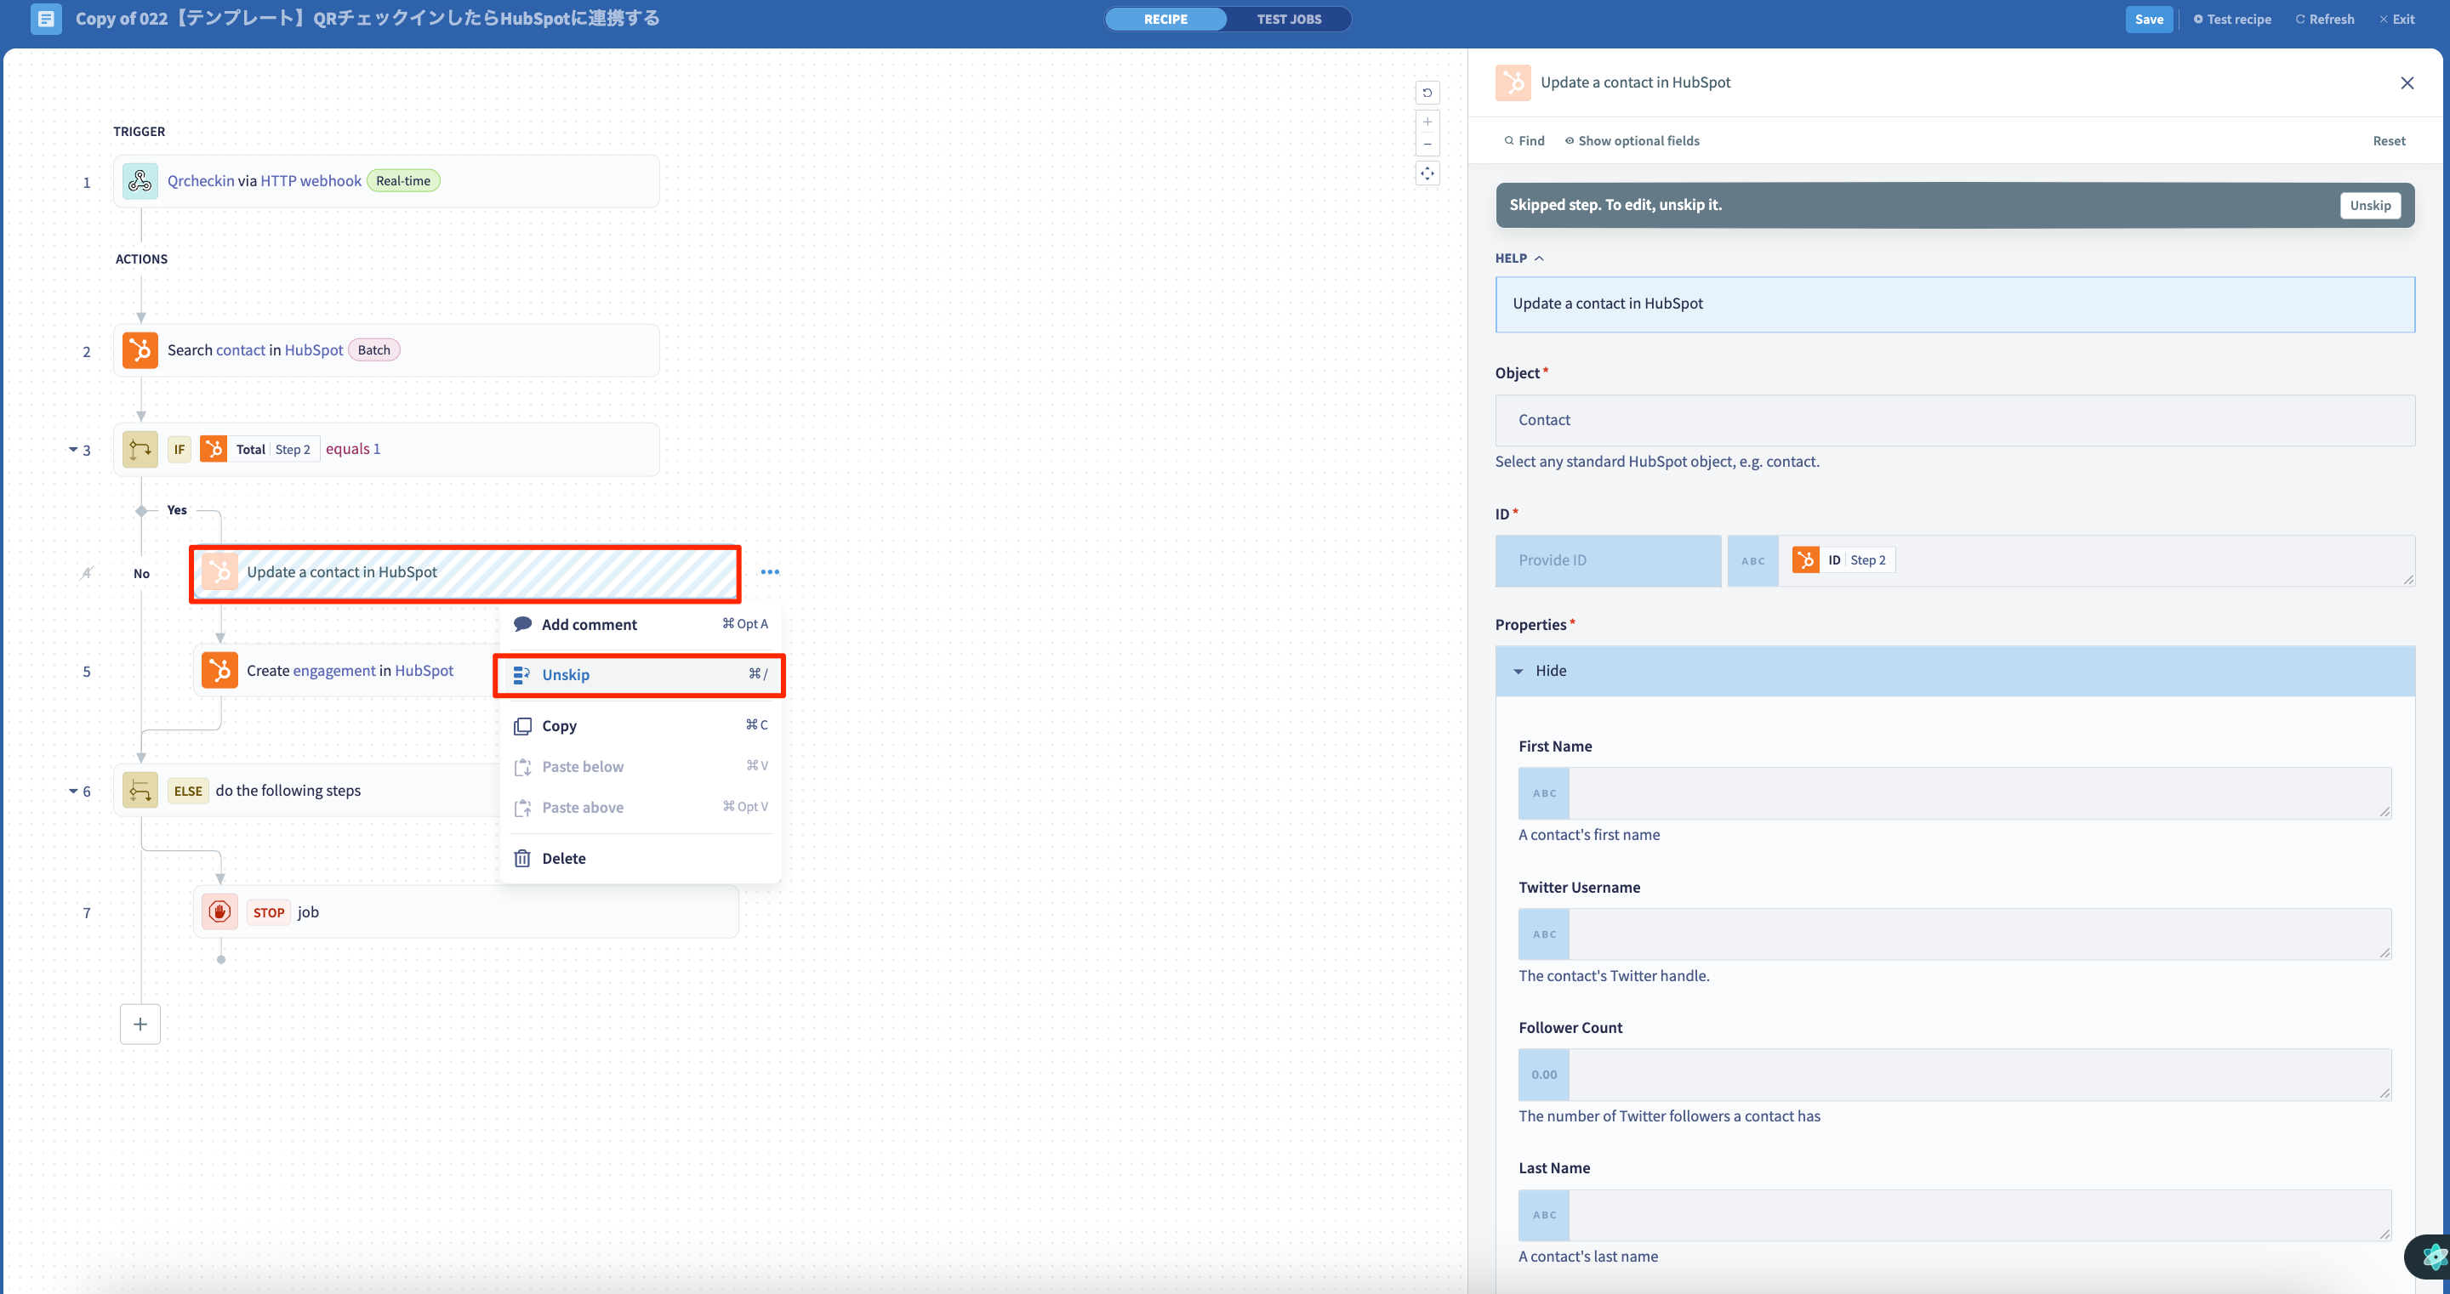Open the three-dot menu of Update step
This screenshot has height=1294, width=2450.
point(769,571)
